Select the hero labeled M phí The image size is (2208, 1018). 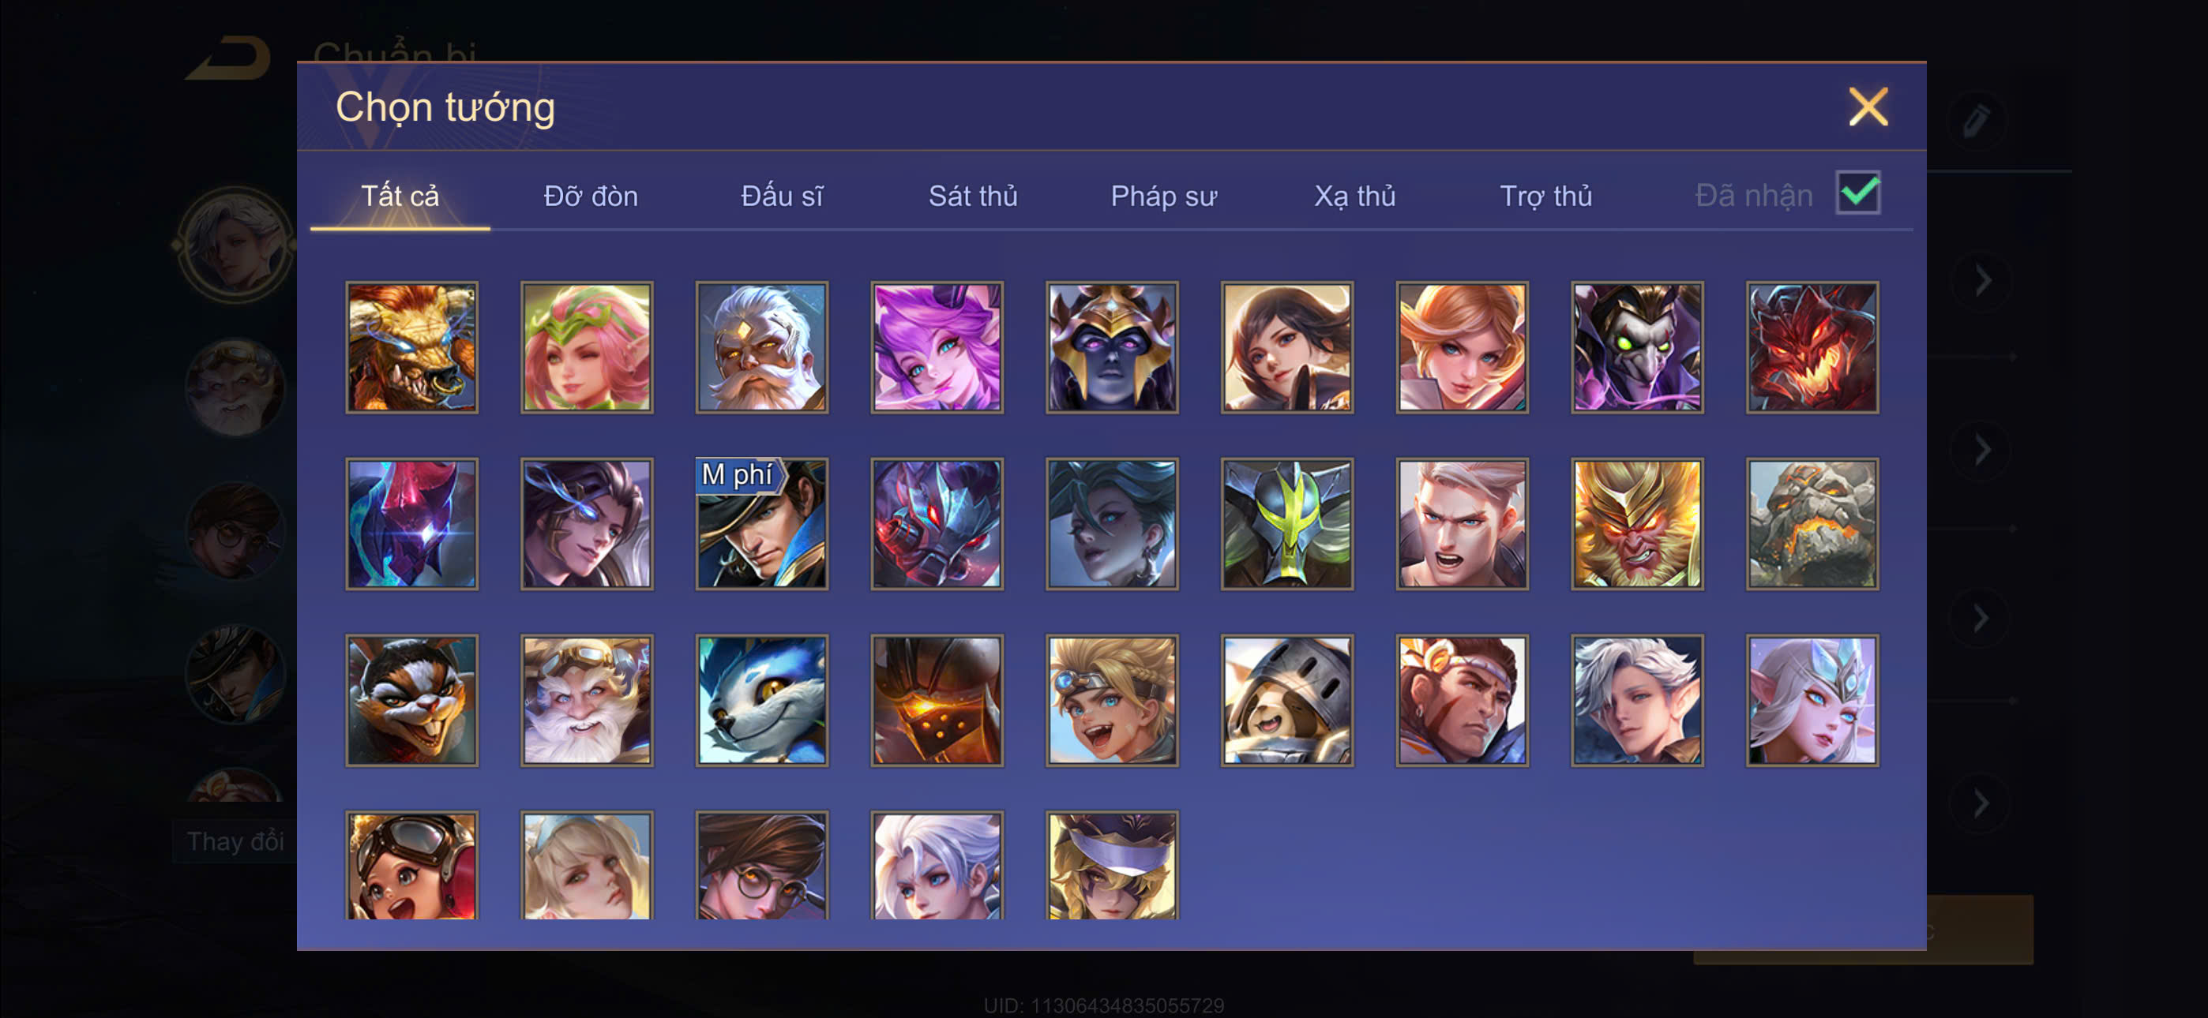point(762,523)
